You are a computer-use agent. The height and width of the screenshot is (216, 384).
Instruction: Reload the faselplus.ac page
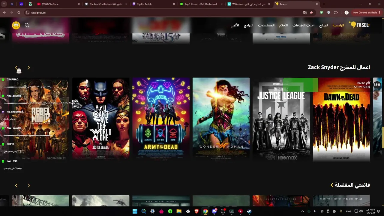[19, 13]
